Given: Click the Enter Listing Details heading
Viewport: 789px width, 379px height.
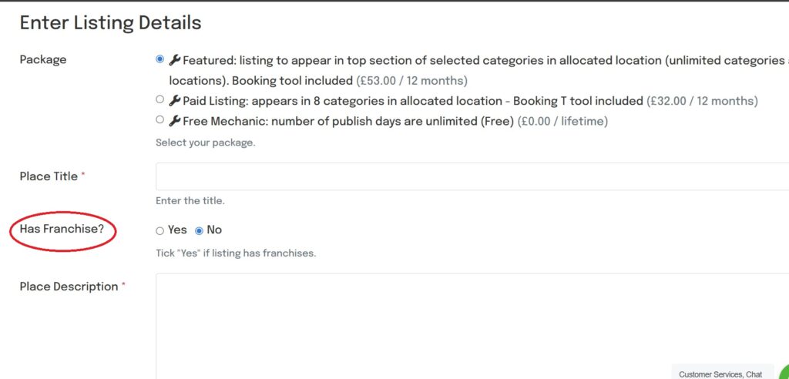Looking at the screenshot, I should [110, 23].
